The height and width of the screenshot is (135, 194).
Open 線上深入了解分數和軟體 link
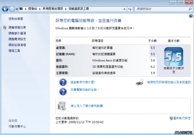[x=87, y=106]
